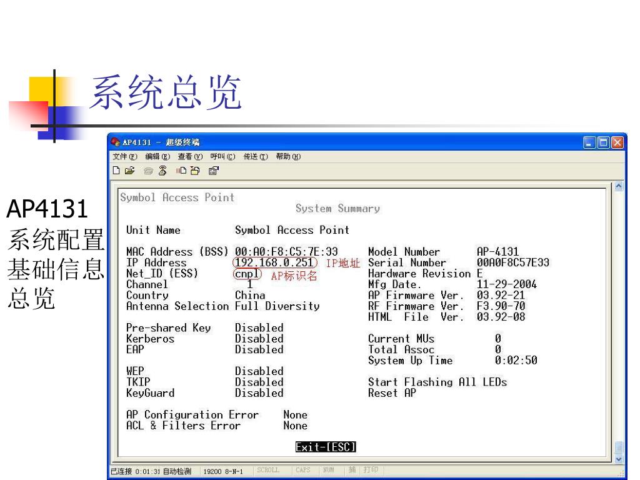Click the NUM status bar indicator
The image size is (640, 480).
(x=329, y=470)
